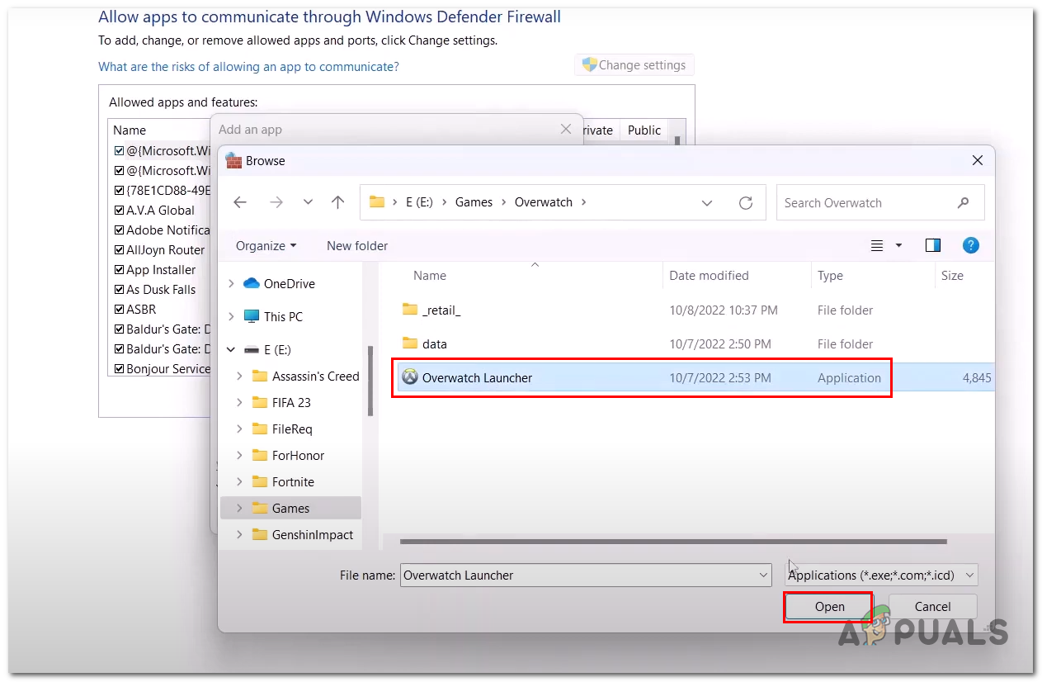
Task: Open the File name dropdown arrow
Action: [763, 575]
